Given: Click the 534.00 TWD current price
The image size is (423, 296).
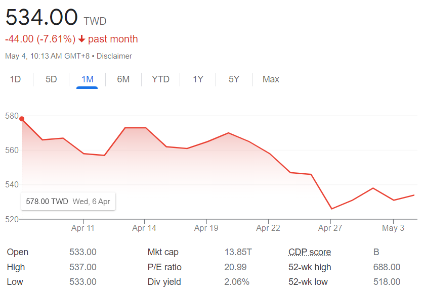Looking at the screenshot, I should click(41, 17).
